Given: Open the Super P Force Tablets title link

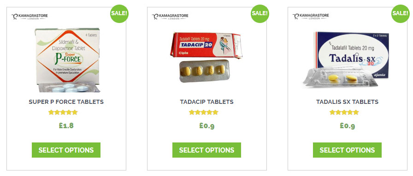Looking at the screenshot, I should pos(66,102).
